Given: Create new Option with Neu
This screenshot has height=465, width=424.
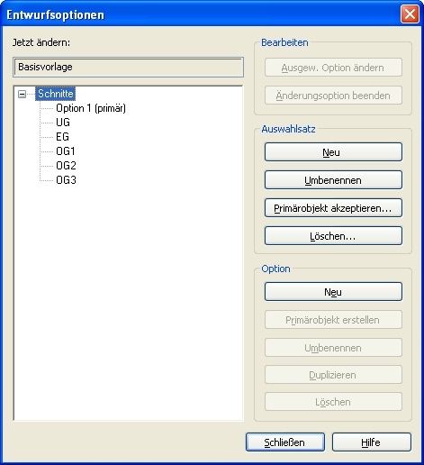Looking at the screenshot, I should point(333,292).
